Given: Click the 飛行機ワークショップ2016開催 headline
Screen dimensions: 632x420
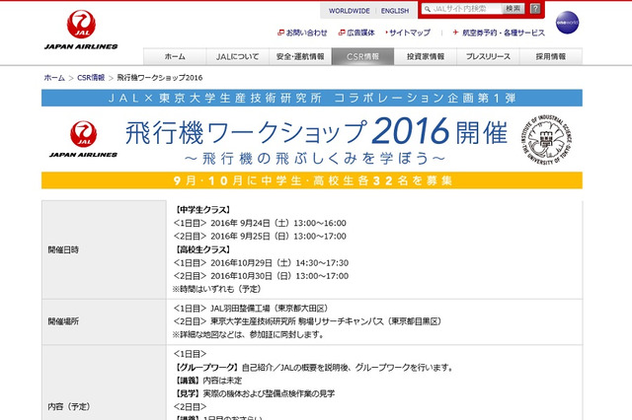Looking at the screenshot, I should [x=316, y=132].
